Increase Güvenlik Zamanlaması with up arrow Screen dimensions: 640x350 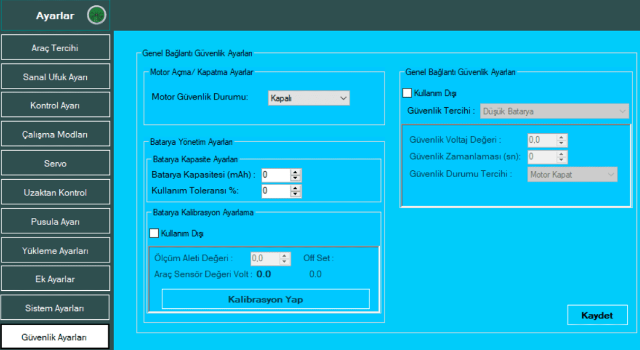click(562, 154)
